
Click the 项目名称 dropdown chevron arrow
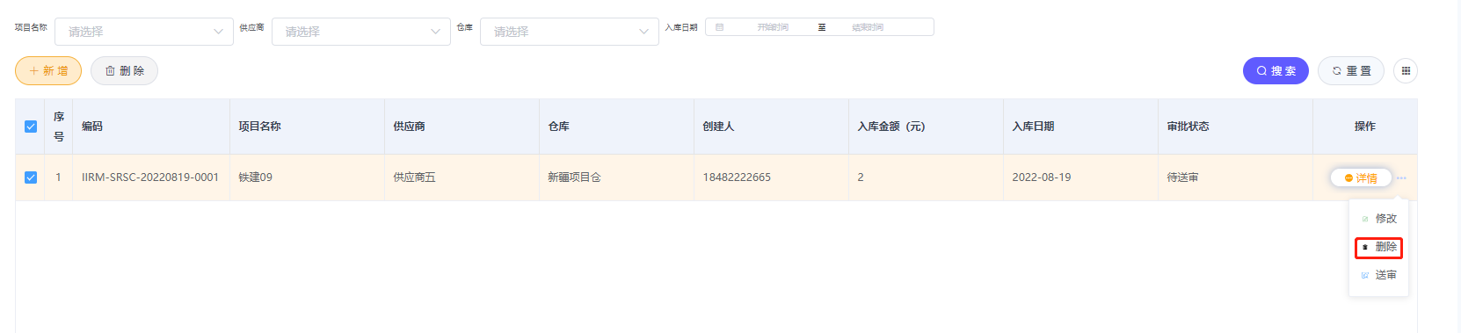218,32
